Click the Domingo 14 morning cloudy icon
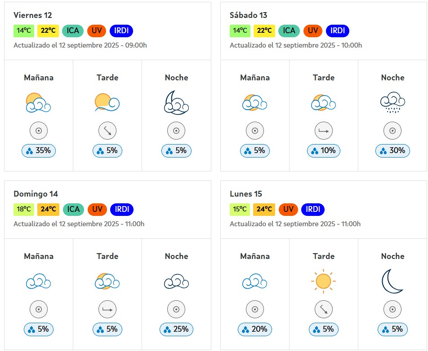 click(39, 281)
